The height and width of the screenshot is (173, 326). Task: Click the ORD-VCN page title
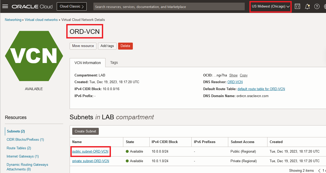tap(85, 32)
